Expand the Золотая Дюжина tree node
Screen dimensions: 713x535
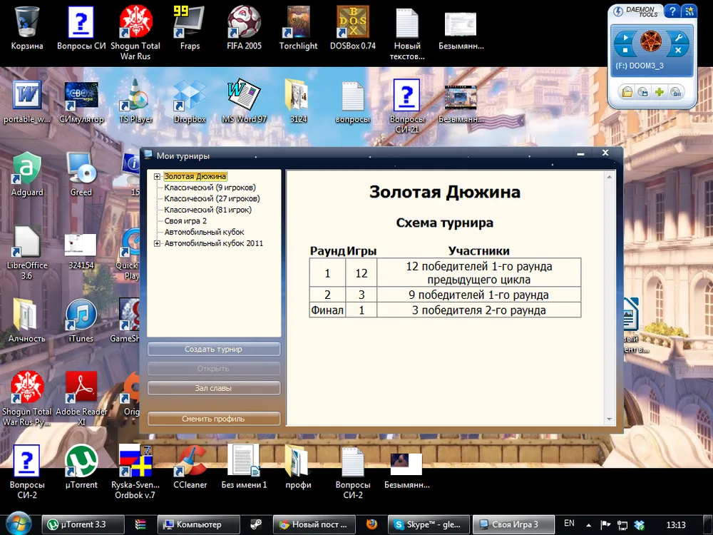pos(157,176)
